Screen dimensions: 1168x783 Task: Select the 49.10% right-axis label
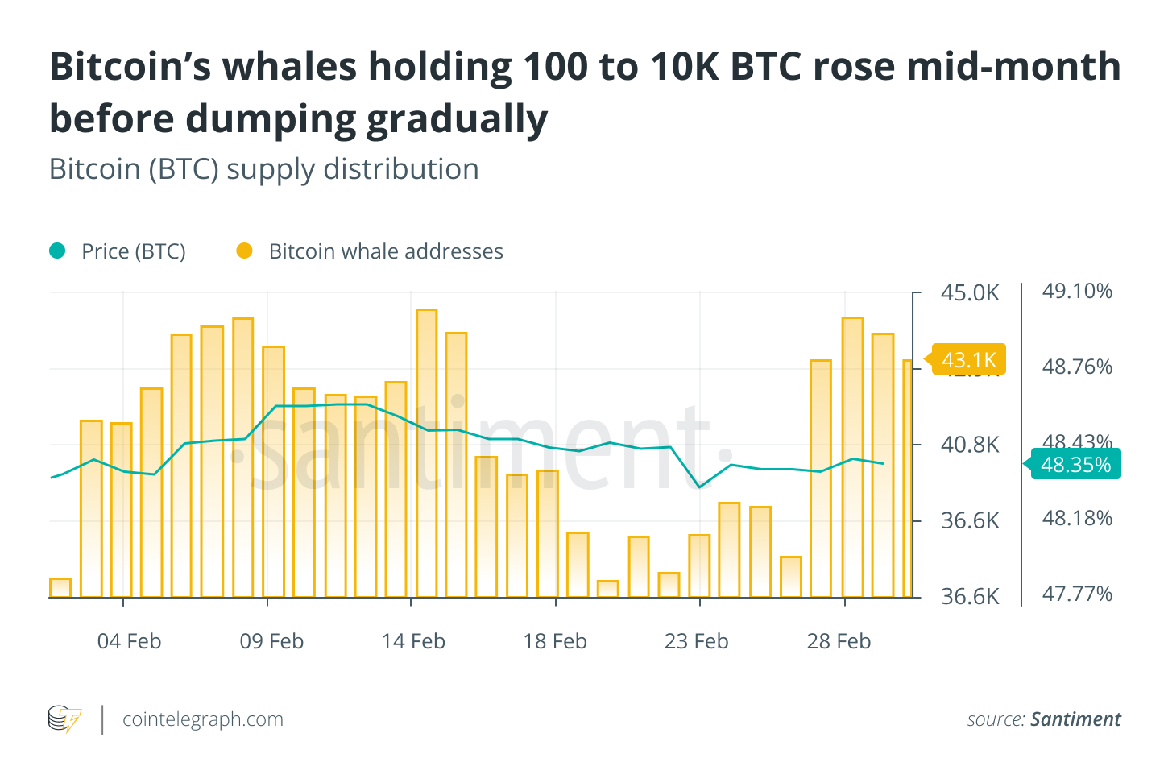pos(1077,291)
